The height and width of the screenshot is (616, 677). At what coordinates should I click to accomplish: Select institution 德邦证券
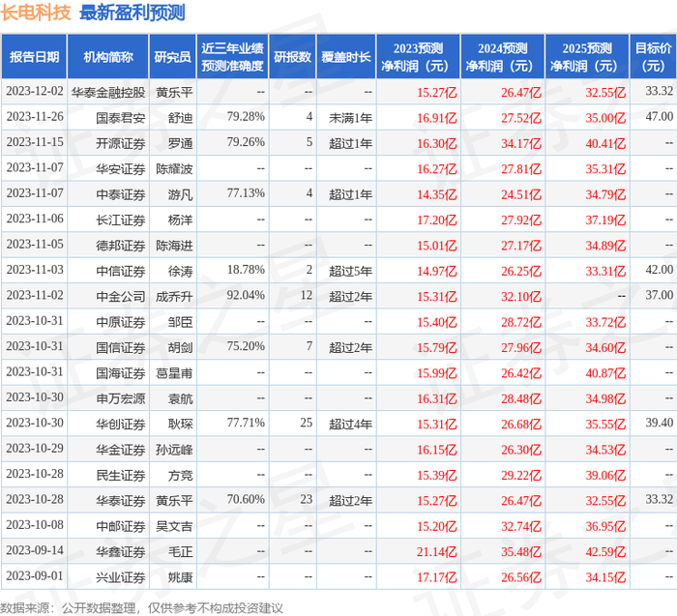pos(121,246)
